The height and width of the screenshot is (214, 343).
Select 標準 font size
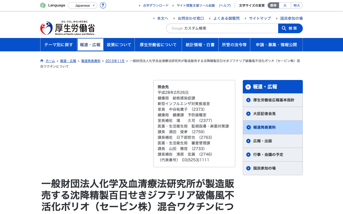273,5
